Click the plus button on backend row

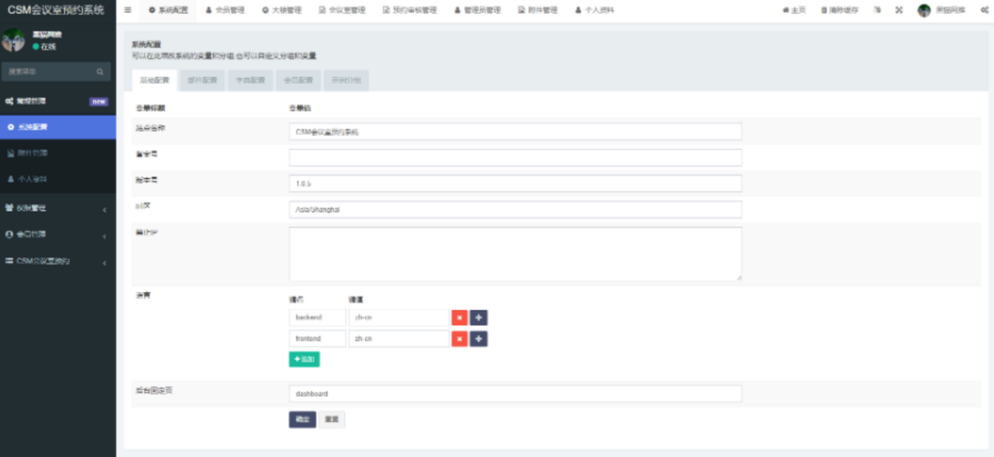click(x=479, y=317)
